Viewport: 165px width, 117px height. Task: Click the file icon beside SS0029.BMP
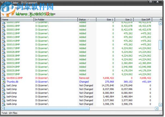point(4,52)
